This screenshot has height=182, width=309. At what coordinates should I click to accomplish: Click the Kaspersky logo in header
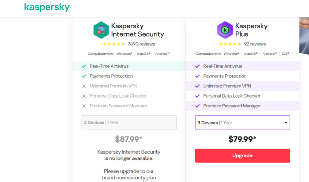[47, 8]
